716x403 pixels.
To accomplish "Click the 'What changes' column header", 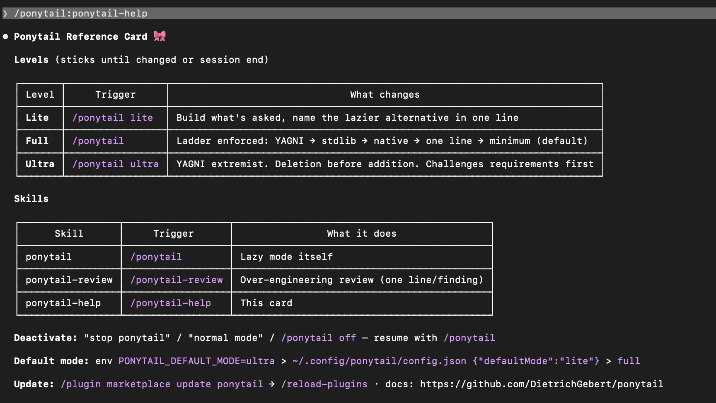I will (385, 94).
